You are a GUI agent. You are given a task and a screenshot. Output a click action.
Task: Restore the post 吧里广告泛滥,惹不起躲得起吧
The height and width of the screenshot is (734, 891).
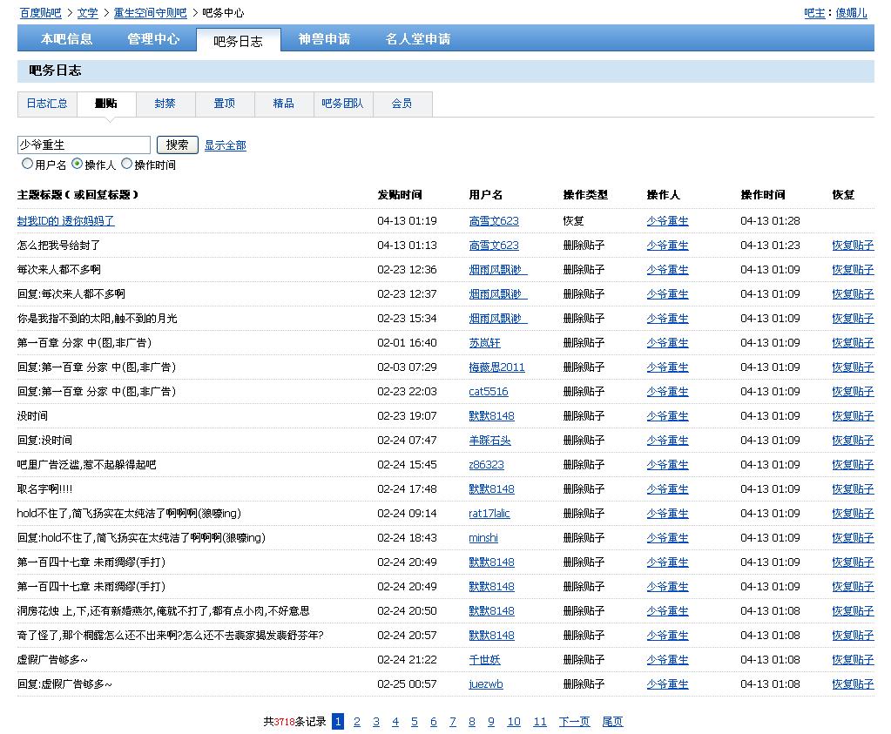tap(853, 465)
